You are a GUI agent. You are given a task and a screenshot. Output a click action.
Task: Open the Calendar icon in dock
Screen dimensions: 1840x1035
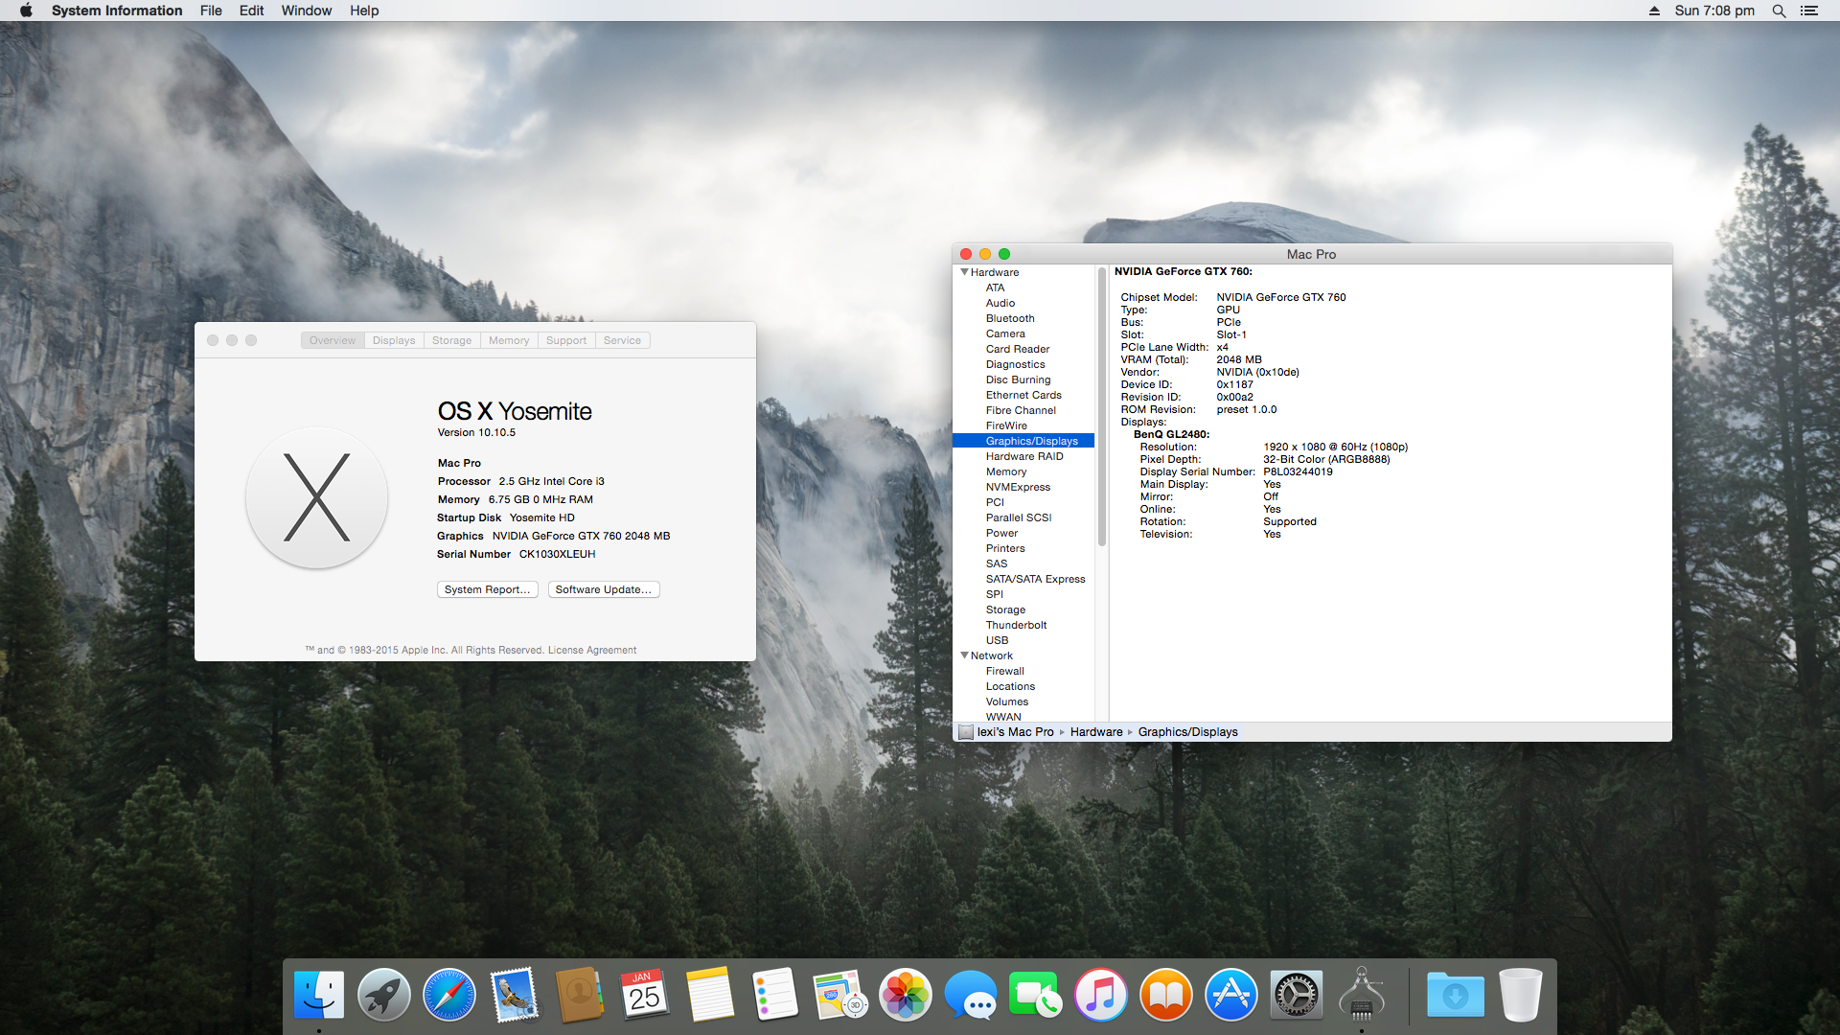[644, 995]
